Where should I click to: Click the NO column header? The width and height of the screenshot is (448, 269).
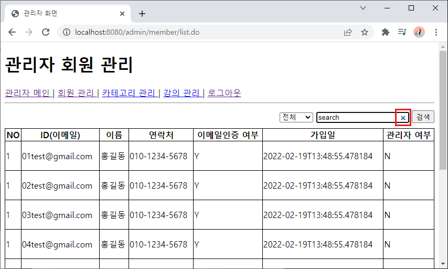click(13, 135)
